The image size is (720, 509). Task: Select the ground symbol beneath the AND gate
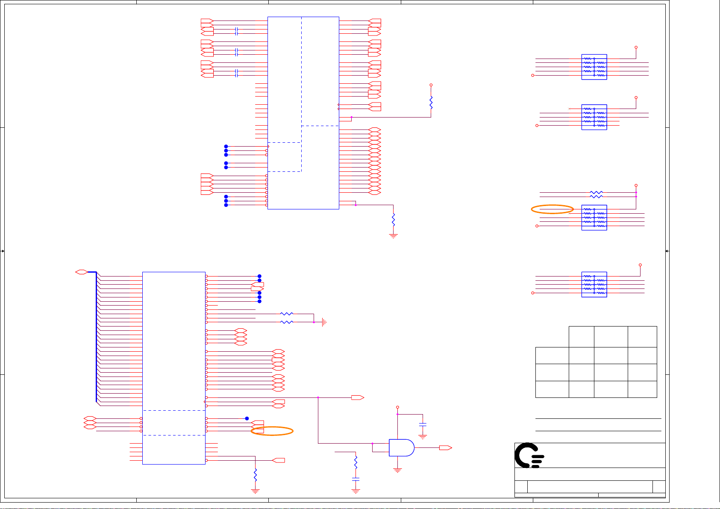click(x=397, y=470)
